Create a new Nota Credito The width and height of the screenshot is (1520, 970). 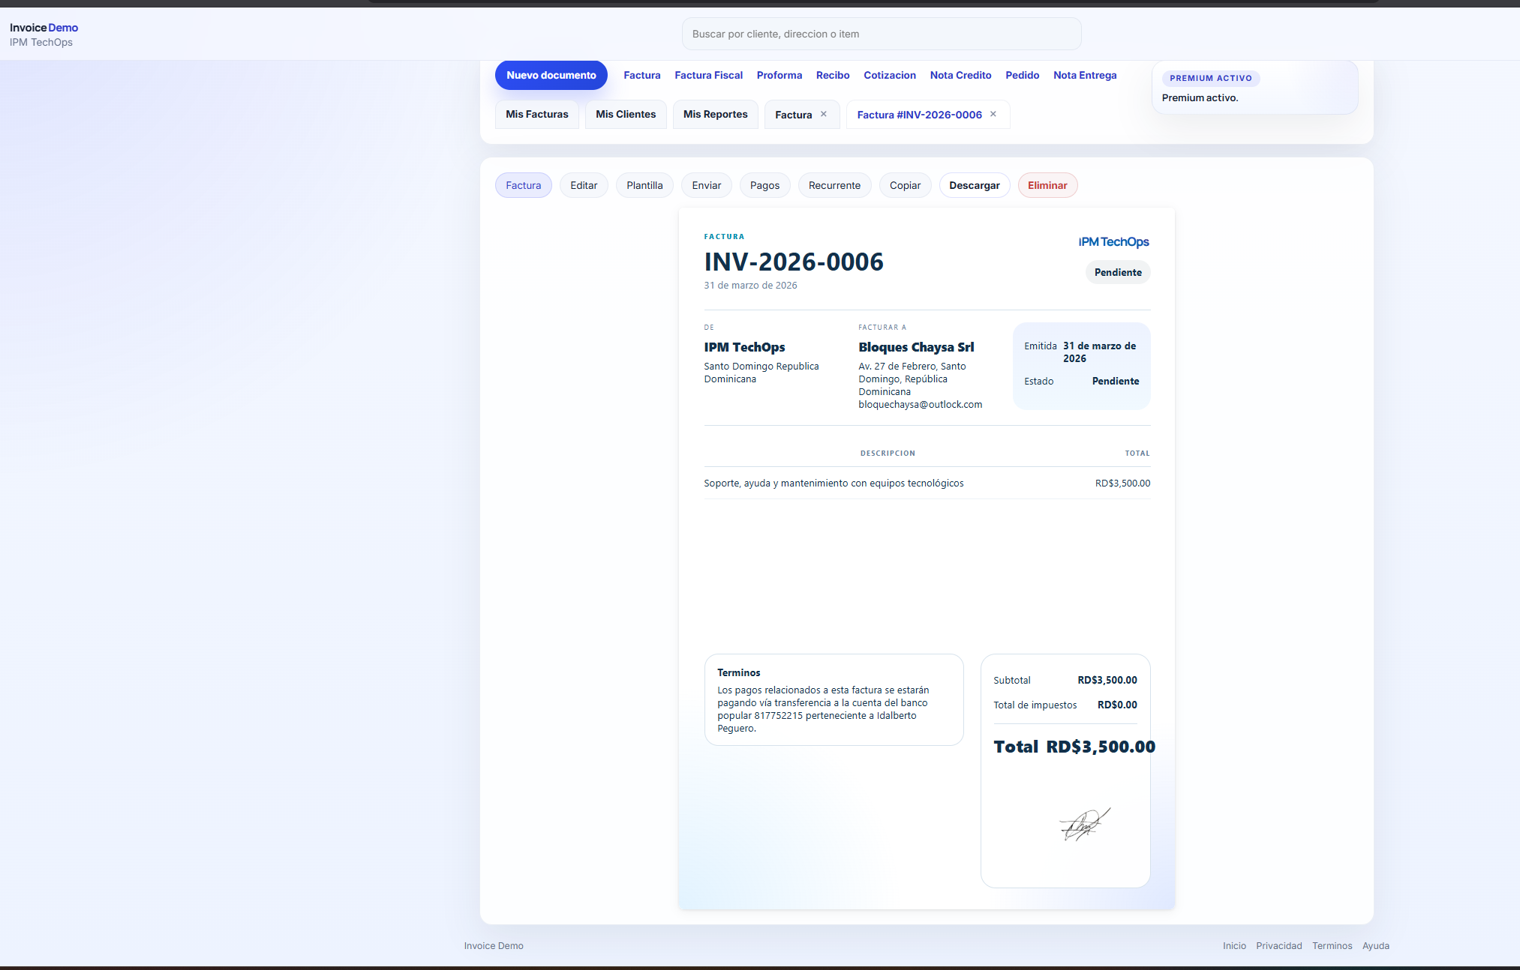(x=960, y=75)
